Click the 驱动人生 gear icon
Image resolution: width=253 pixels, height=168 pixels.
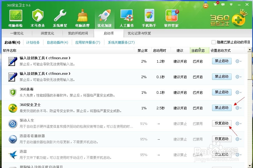coord(13,124)
